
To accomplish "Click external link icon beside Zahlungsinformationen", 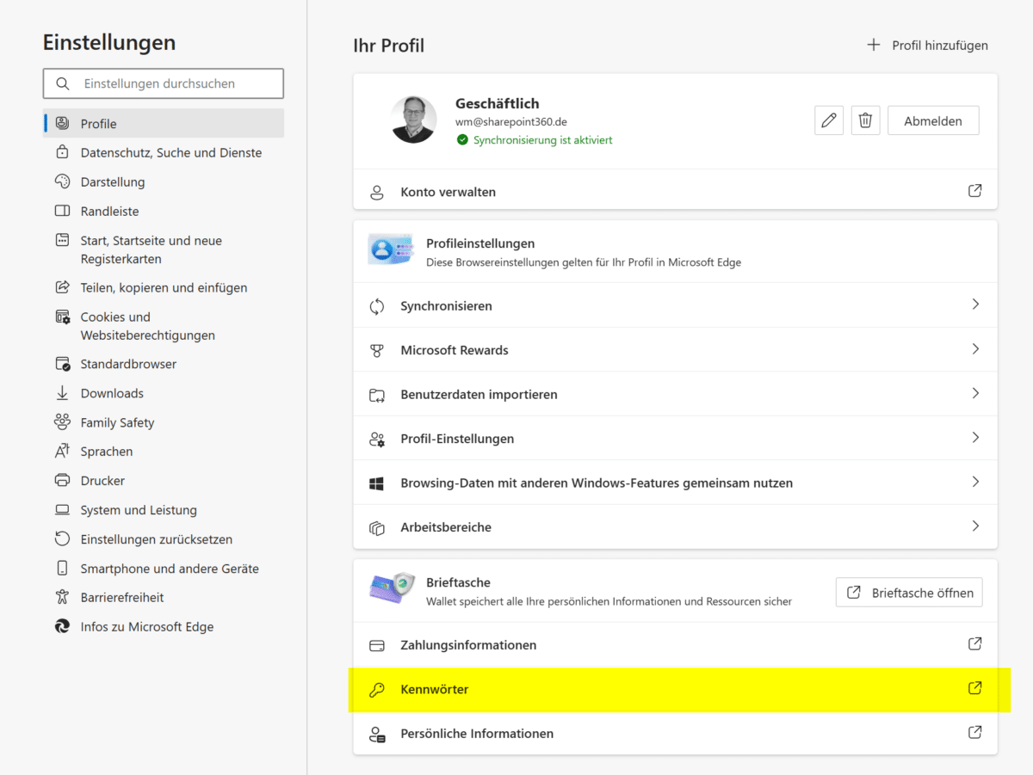I will [974, 643].
